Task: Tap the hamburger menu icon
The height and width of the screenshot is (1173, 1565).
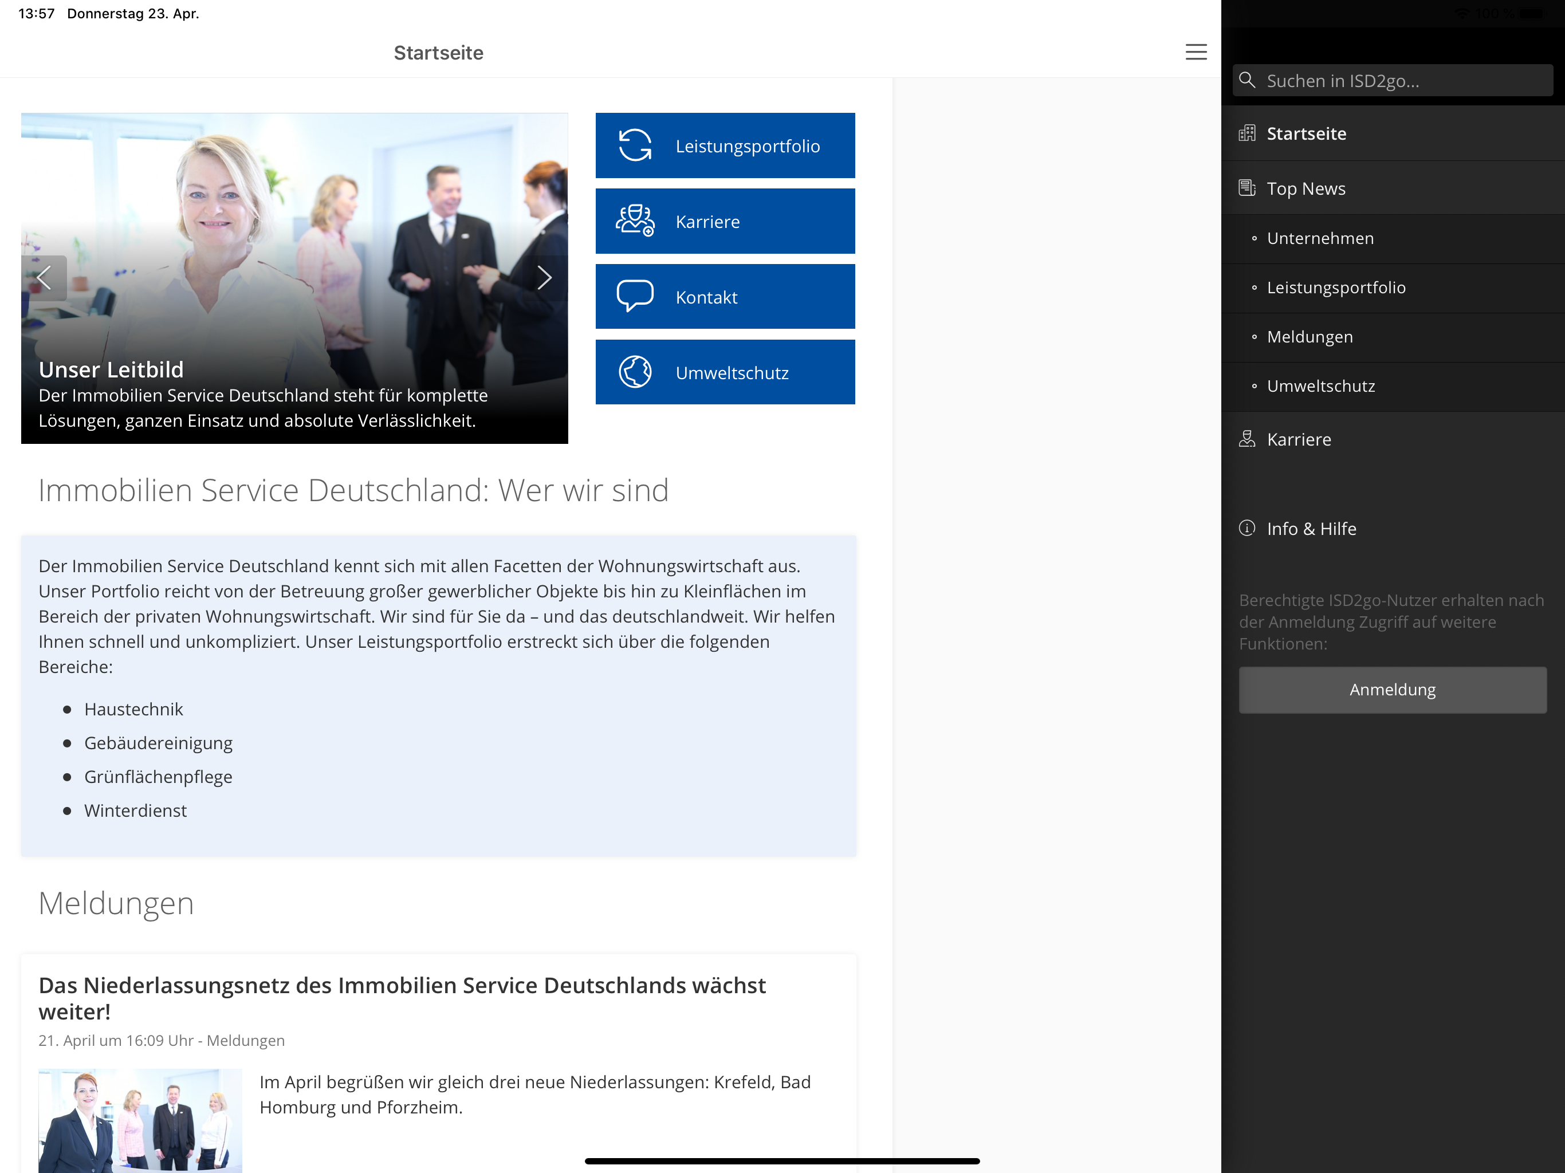Action: coord(1196,52)
